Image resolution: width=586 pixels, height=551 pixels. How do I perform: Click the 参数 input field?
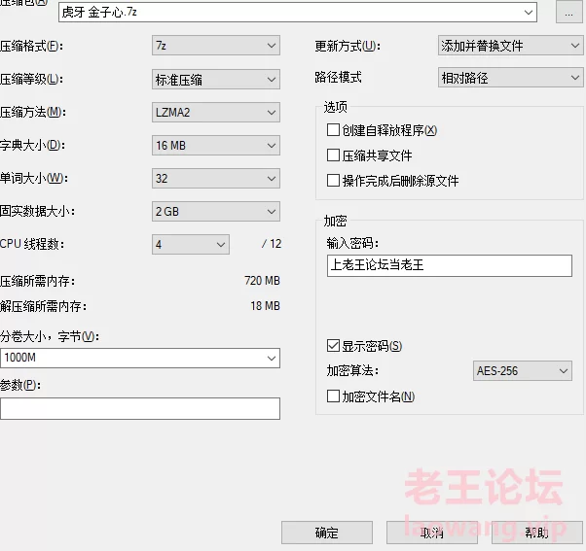(140, 408)
